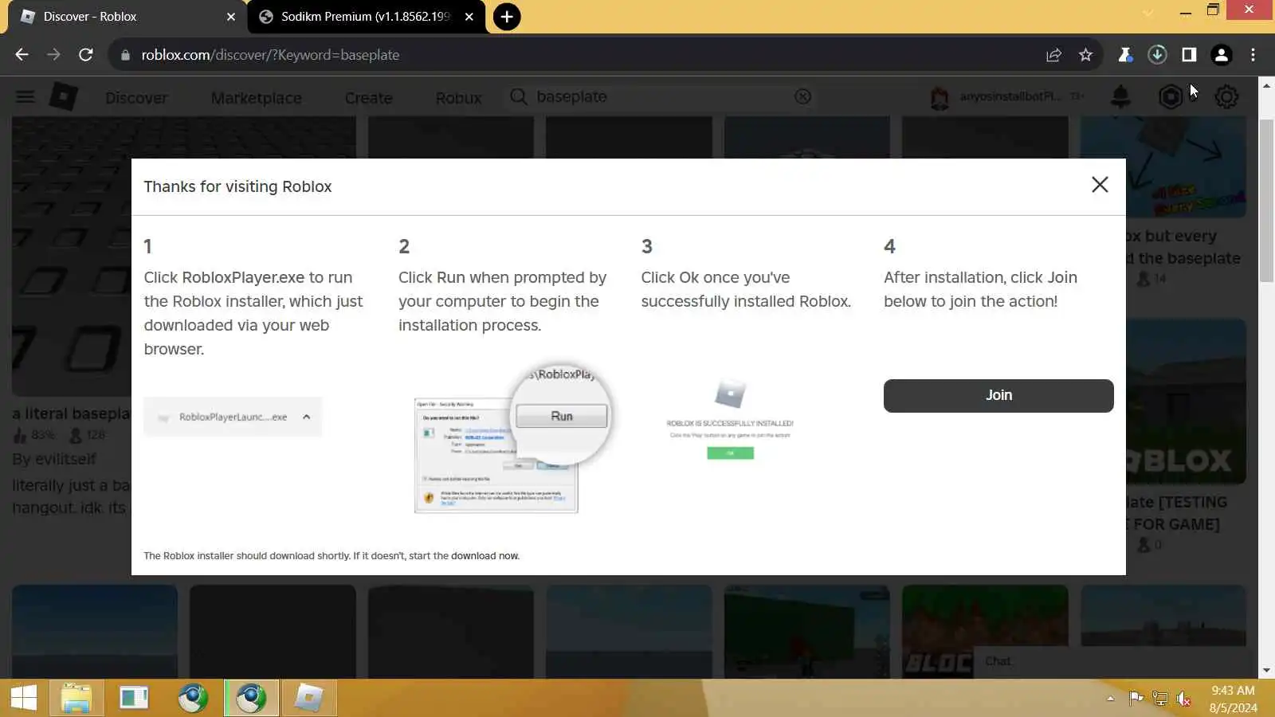Click the Action Center flag icon

tap(1136, 699)
